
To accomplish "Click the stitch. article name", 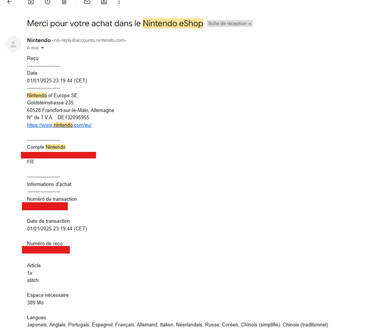I will coord(33,280).
